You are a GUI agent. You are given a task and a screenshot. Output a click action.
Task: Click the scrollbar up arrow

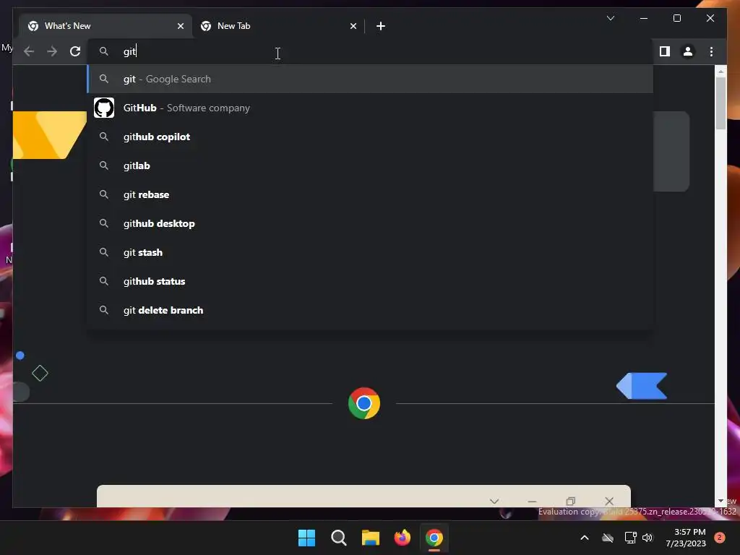click(x=720, y=72)
